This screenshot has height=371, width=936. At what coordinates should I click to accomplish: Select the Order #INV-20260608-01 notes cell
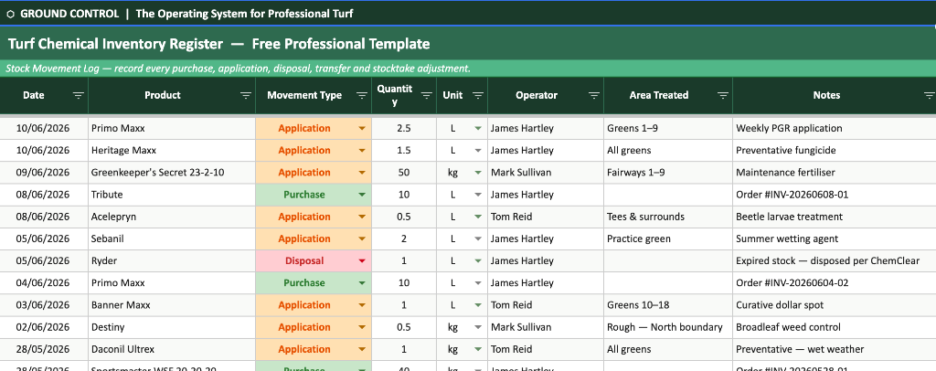[834, 195]
